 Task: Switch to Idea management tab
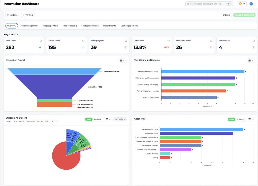(29, 26)
